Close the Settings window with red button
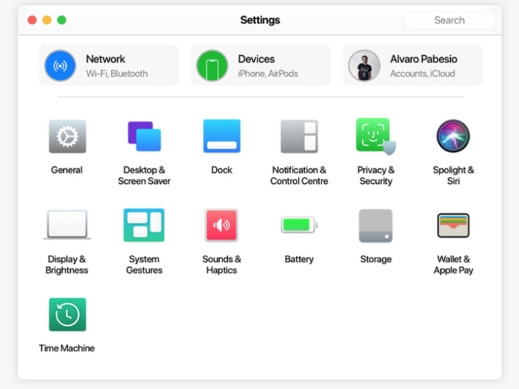This screenshot has height=389, width=519. point(32,20)
